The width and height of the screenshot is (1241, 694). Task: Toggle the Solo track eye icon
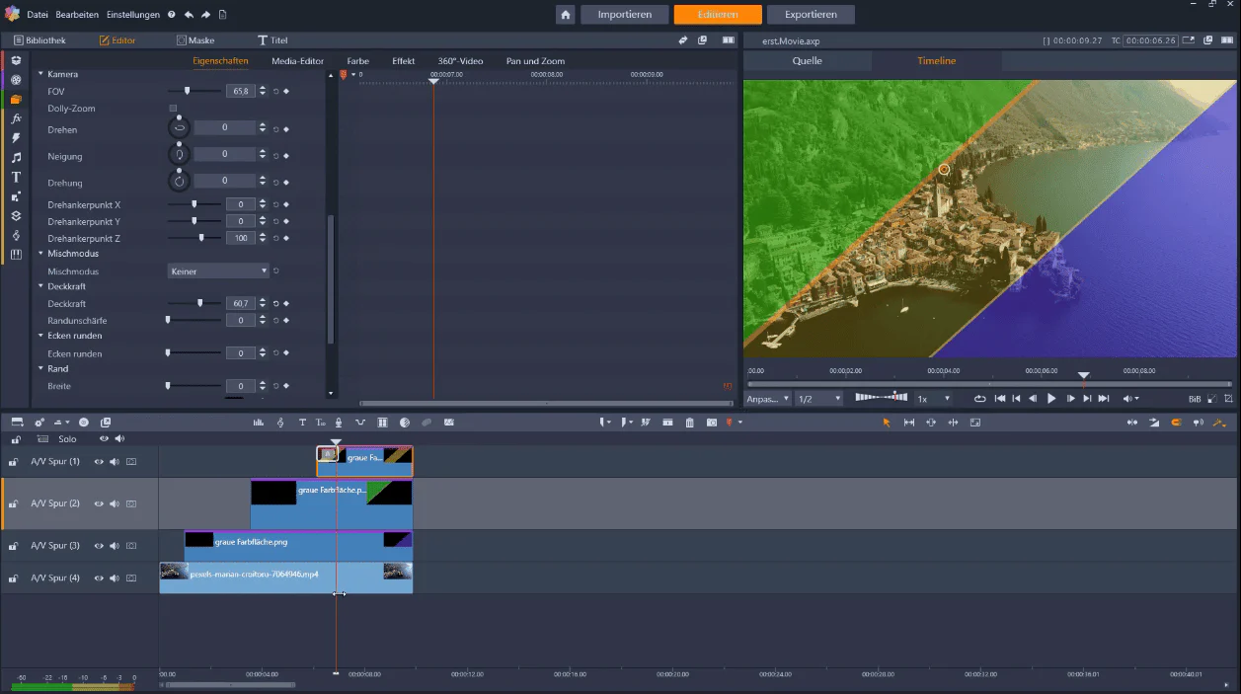[x=104, y=439]
